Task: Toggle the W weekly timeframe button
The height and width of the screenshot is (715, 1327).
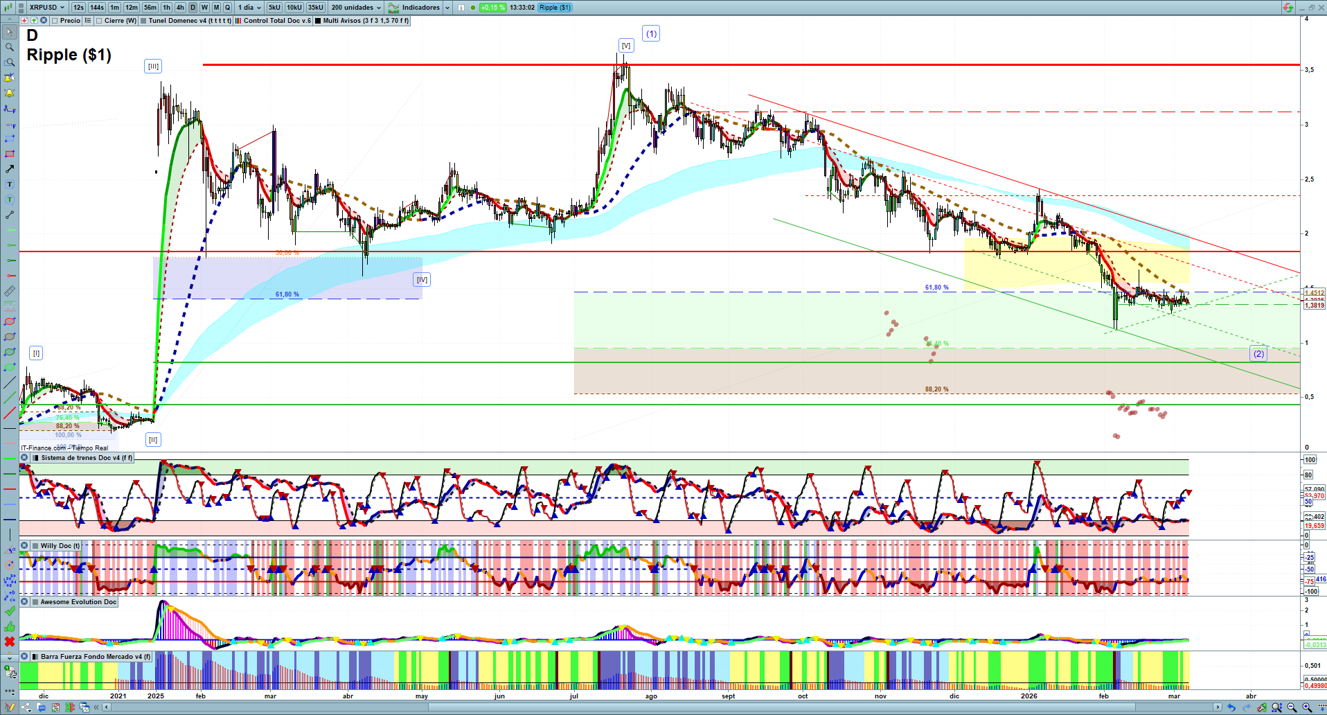Action: coord(204,8)
